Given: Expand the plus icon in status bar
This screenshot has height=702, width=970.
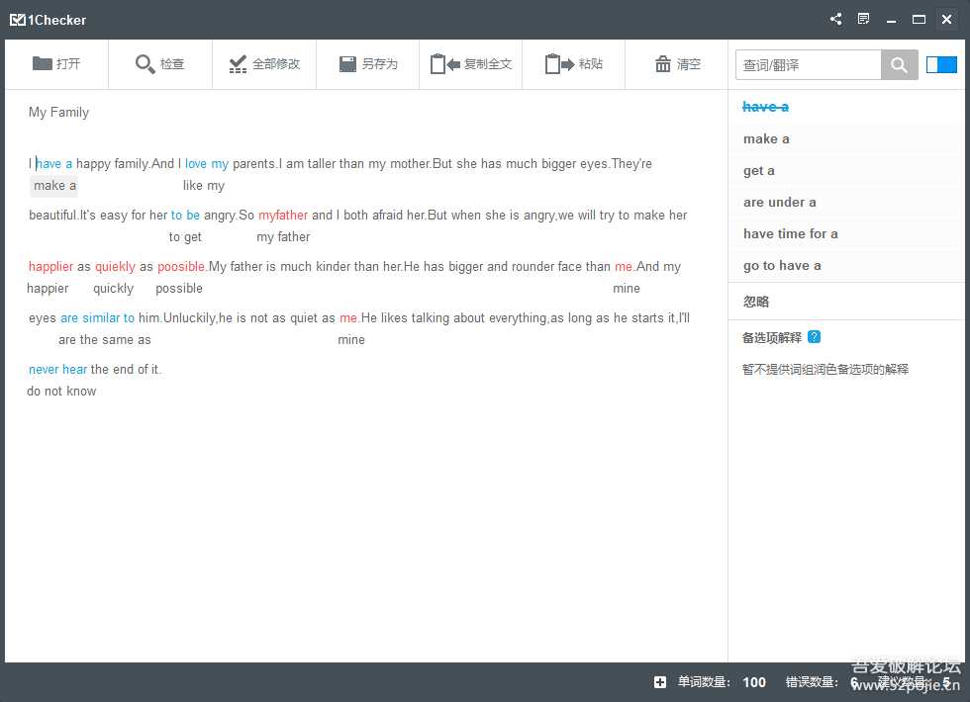Looking at the screenshot, I should [x=660, y=682].
